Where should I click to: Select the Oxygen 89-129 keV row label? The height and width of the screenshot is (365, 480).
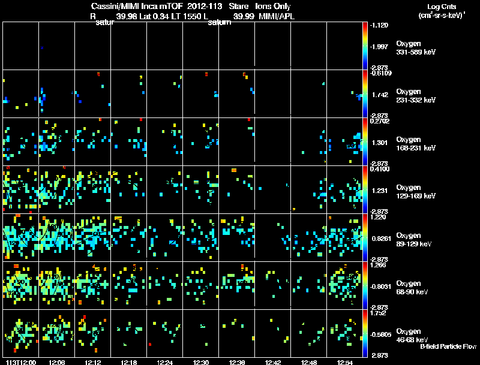(414, 239)
